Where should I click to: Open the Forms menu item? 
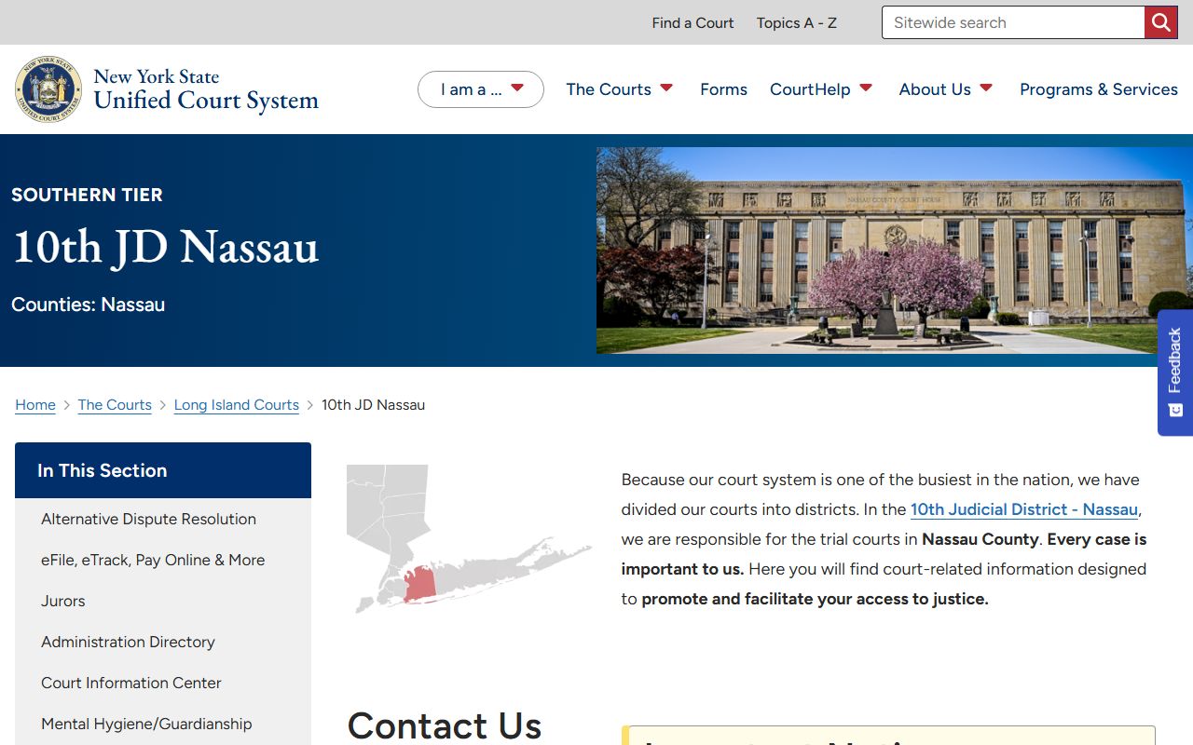tap(723, 89)
